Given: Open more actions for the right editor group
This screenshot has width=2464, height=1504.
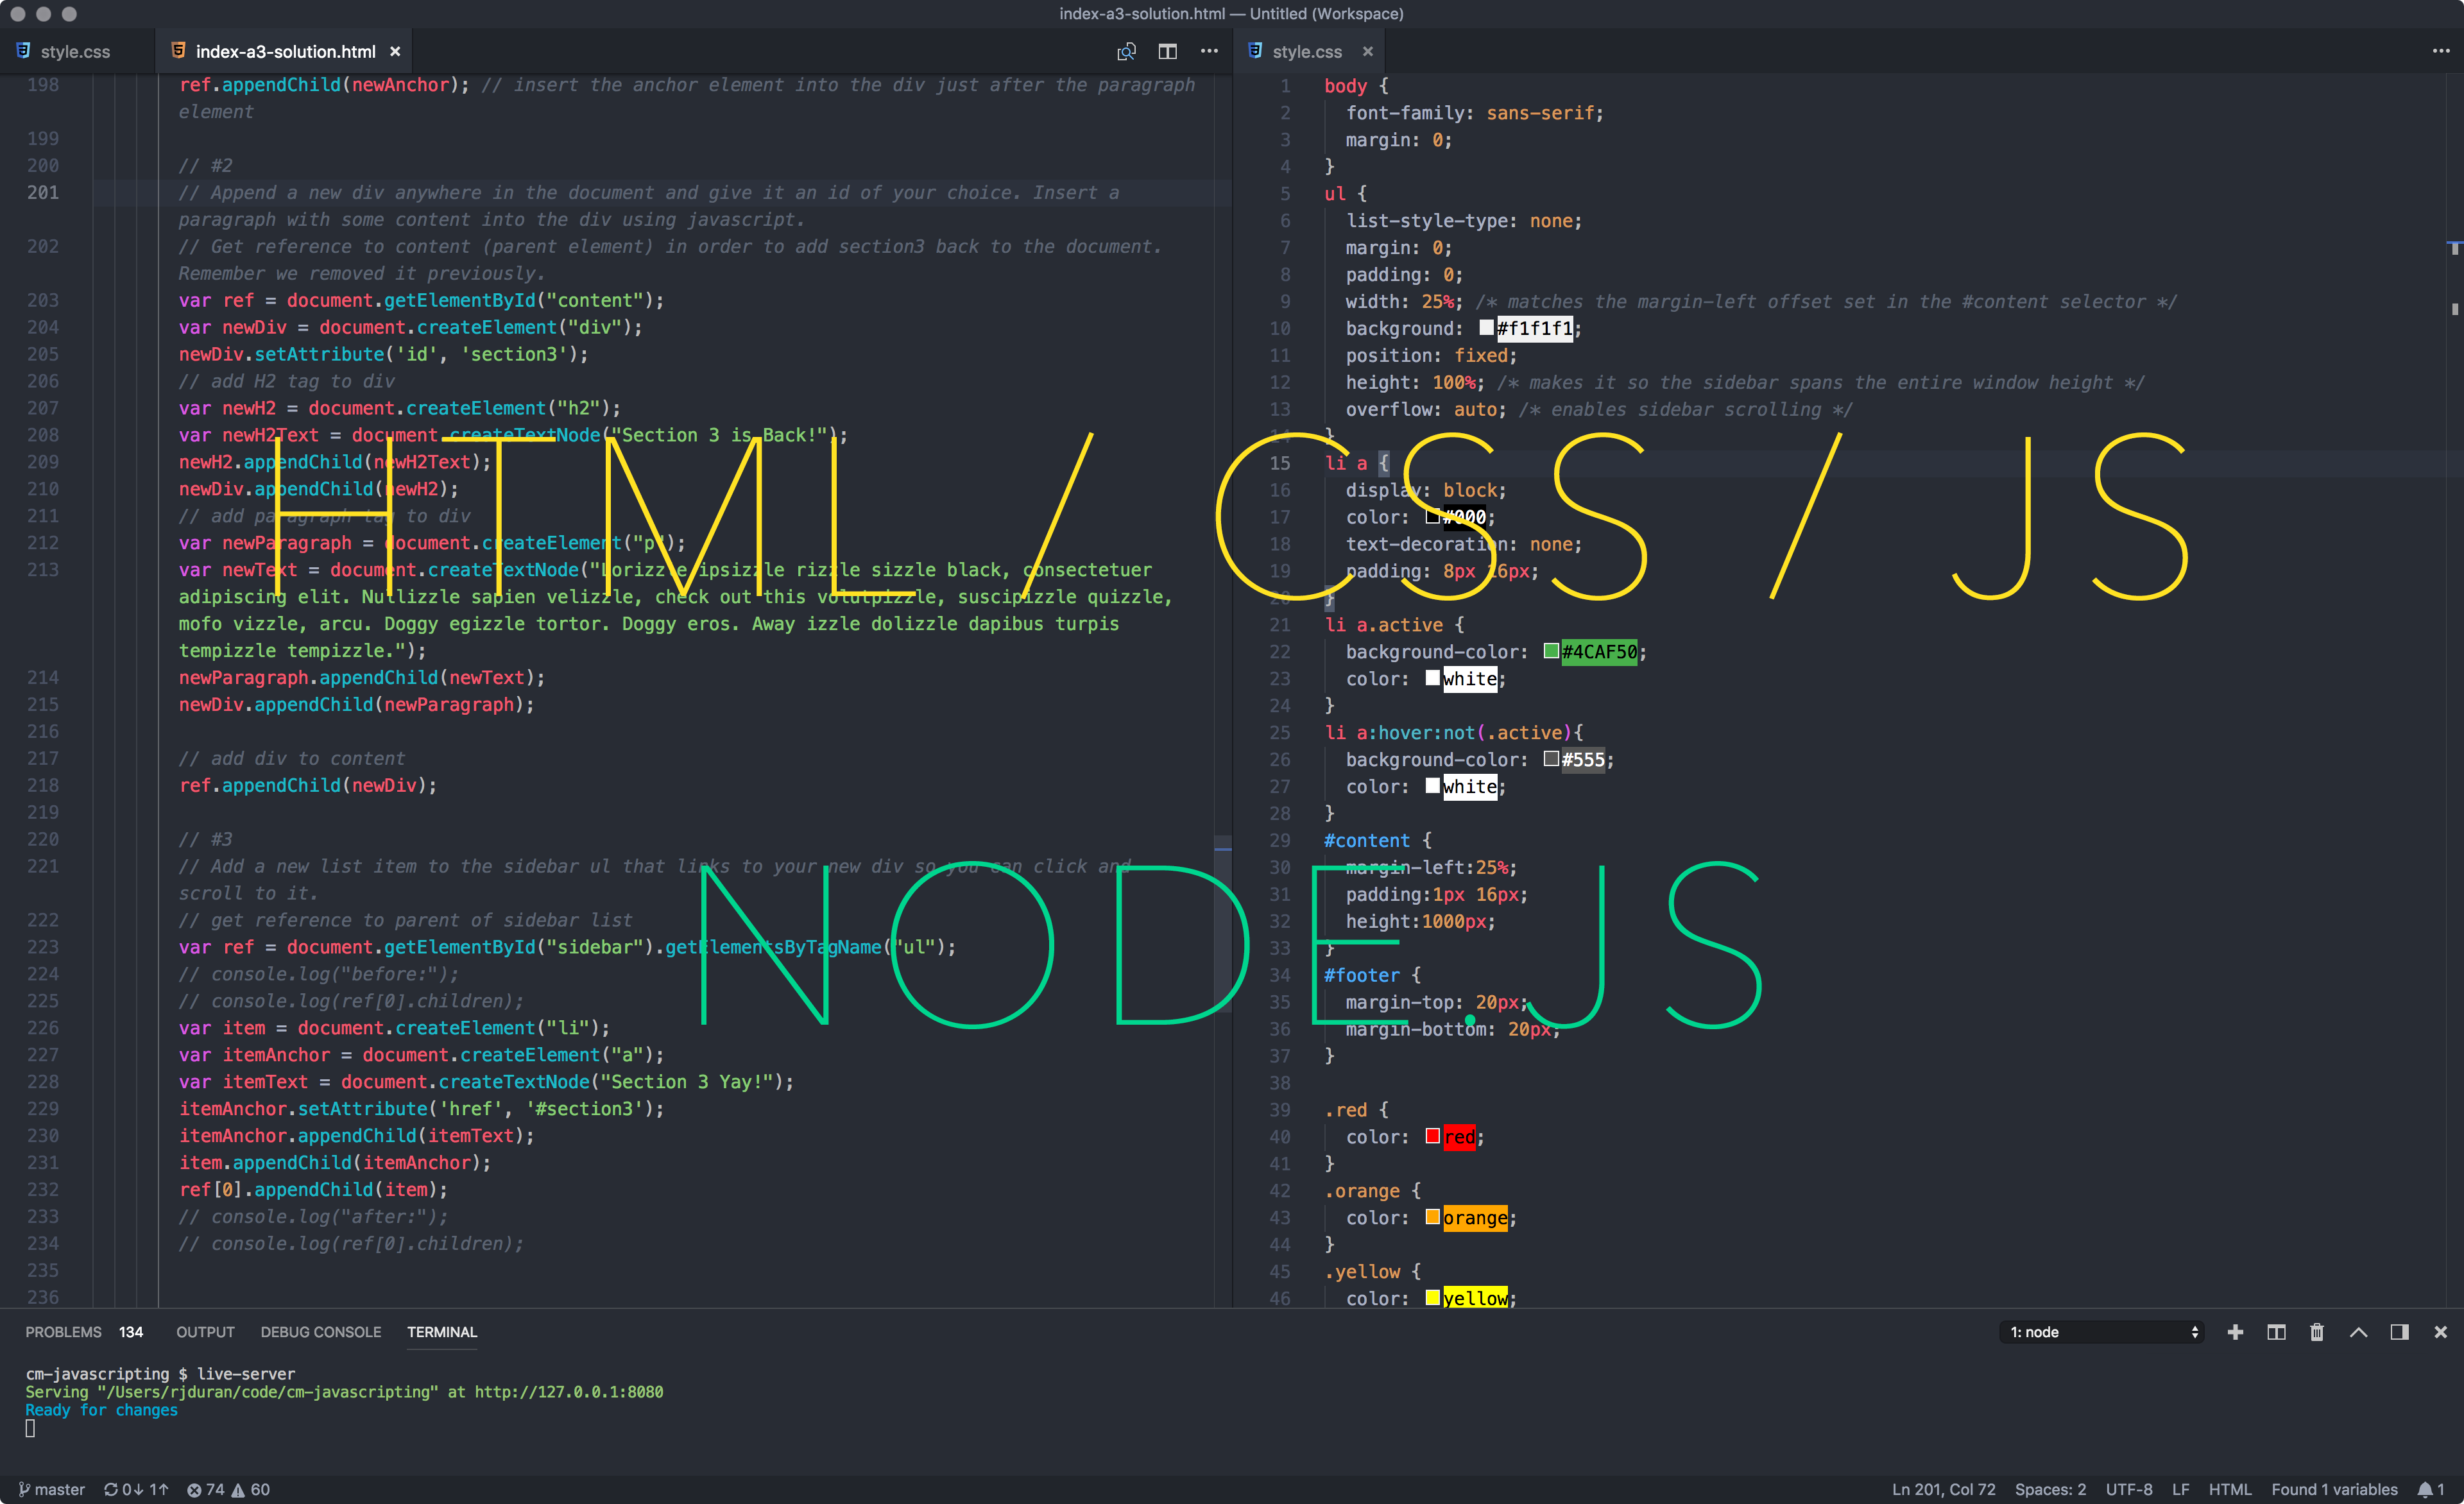Looking at the screenshot, I should (x=2440, y=51).
